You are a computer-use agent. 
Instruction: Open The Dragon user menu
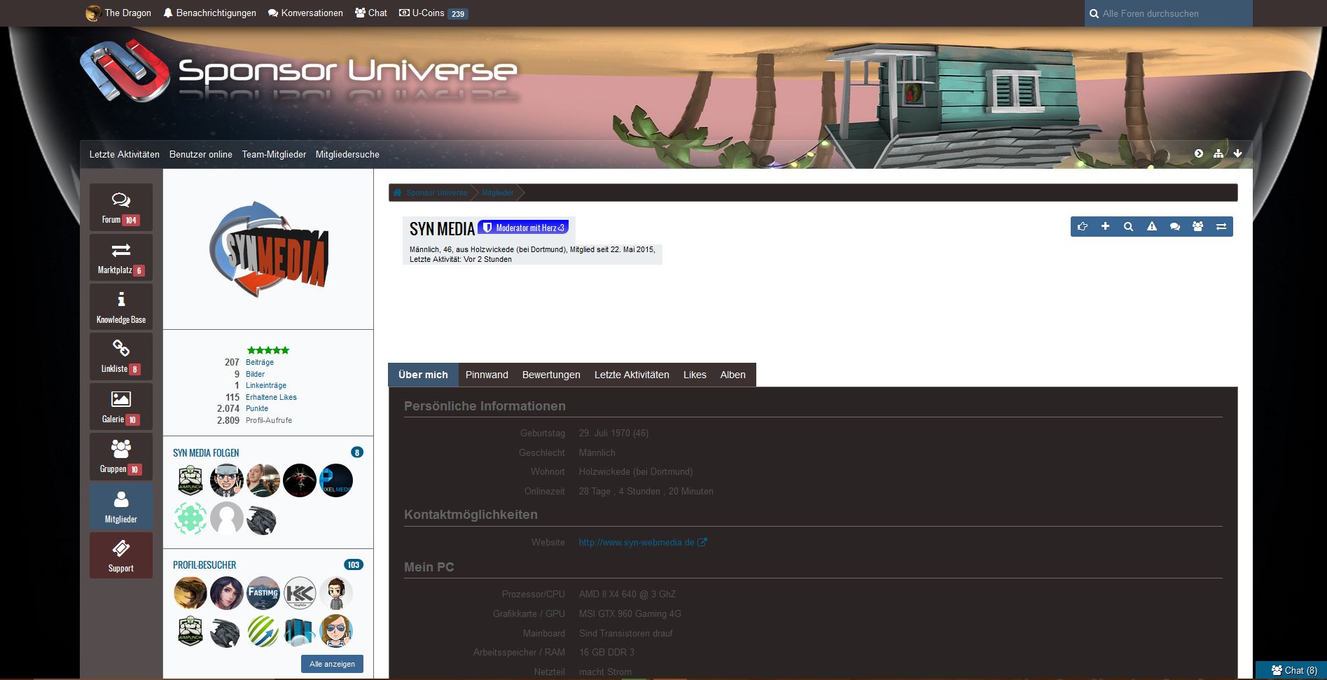pyautogui.click(x=118, y=13)
